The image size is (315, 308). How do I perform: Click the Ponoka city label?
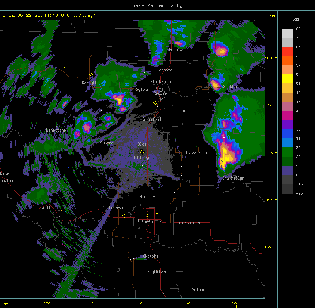coord(175,50)
